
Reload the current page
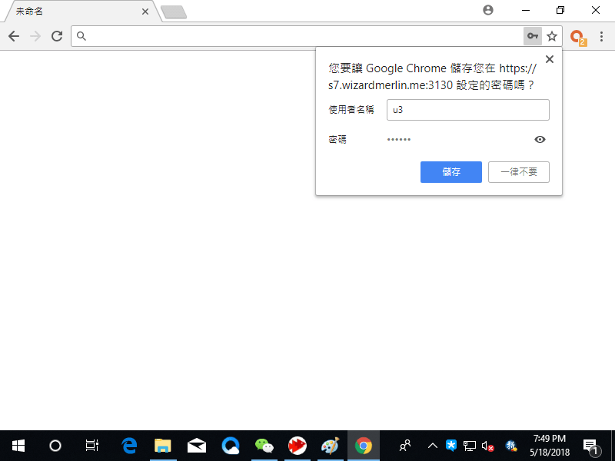(57, 36)
